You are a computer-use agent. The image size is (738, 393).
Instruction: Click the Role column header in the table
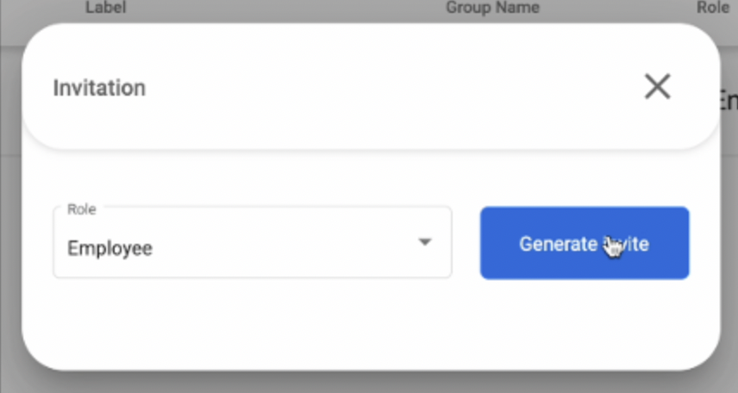click(x=712, y=8)
